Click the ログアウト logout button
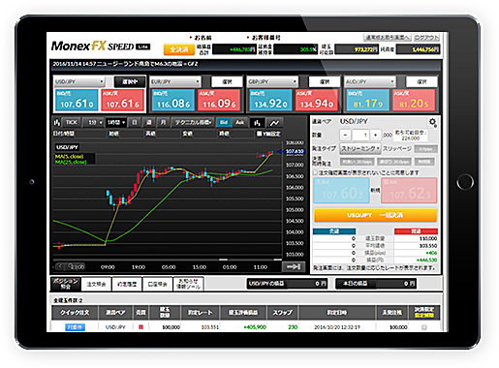499x368 pixels. click(x=426, y=38)
